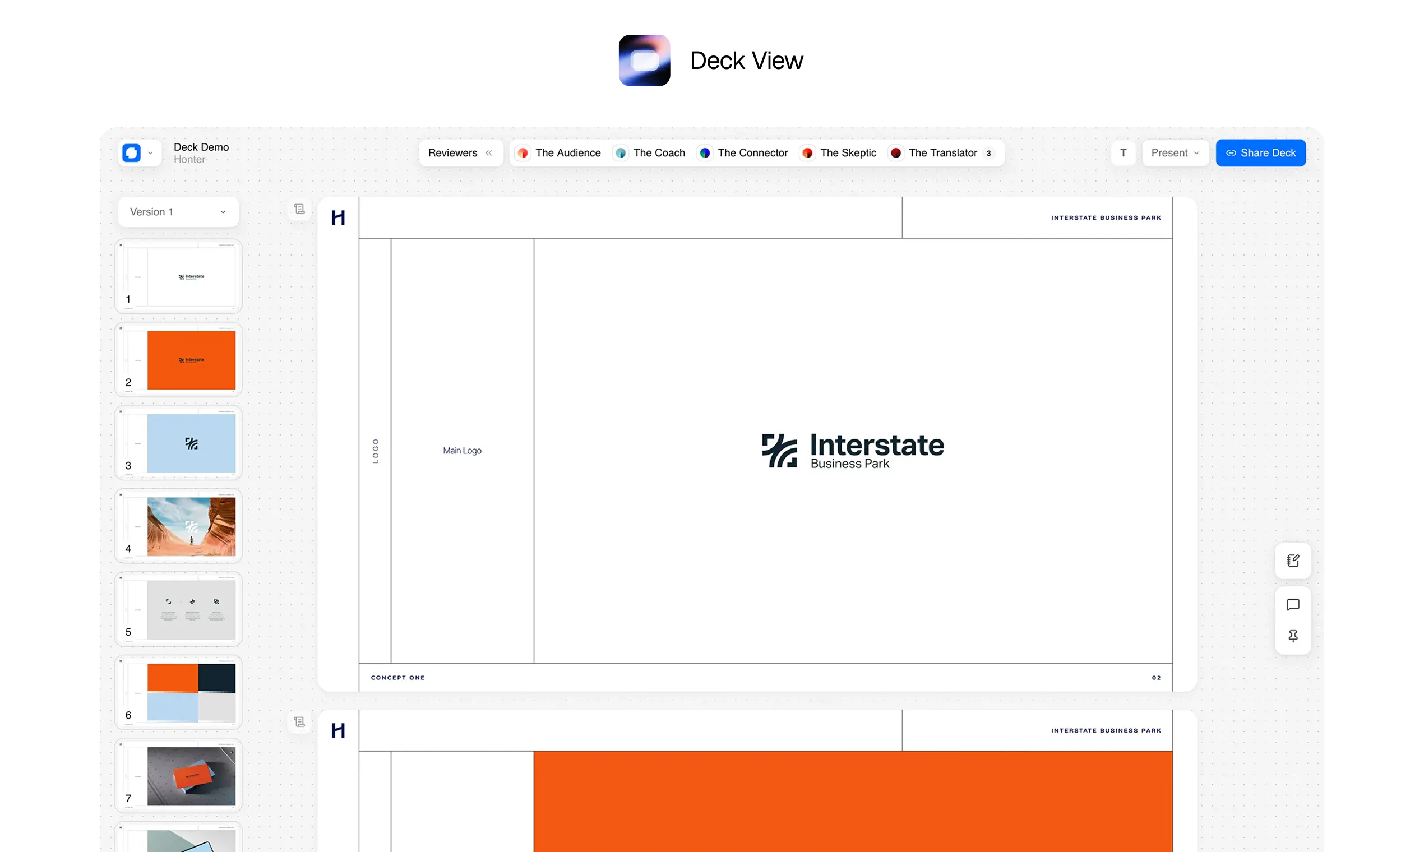Click The Skeptic avatar dot
1424x852 pixels.
click(807, 152)
